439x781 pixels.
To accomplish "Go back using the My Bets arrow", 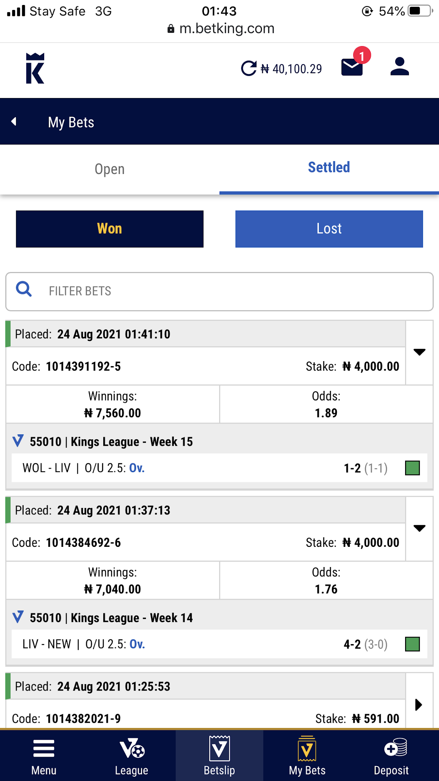I will (x=14, y=122).
